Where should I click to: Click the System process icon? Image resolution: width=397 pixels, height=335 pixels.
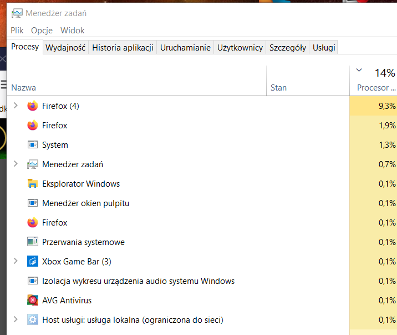point(33,145)
